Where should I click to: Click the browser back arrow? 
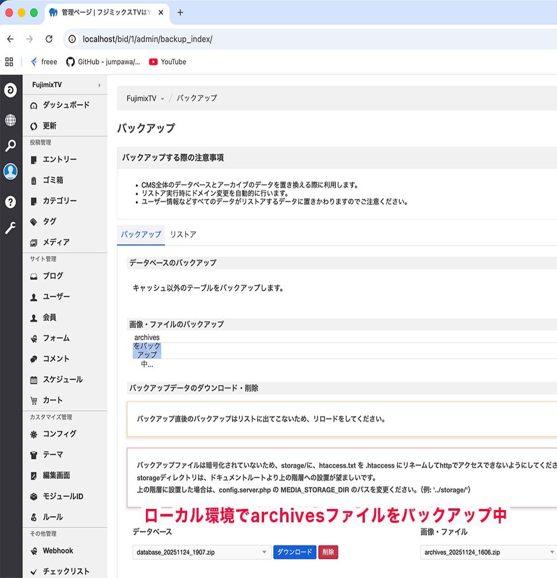click(10, 39)
